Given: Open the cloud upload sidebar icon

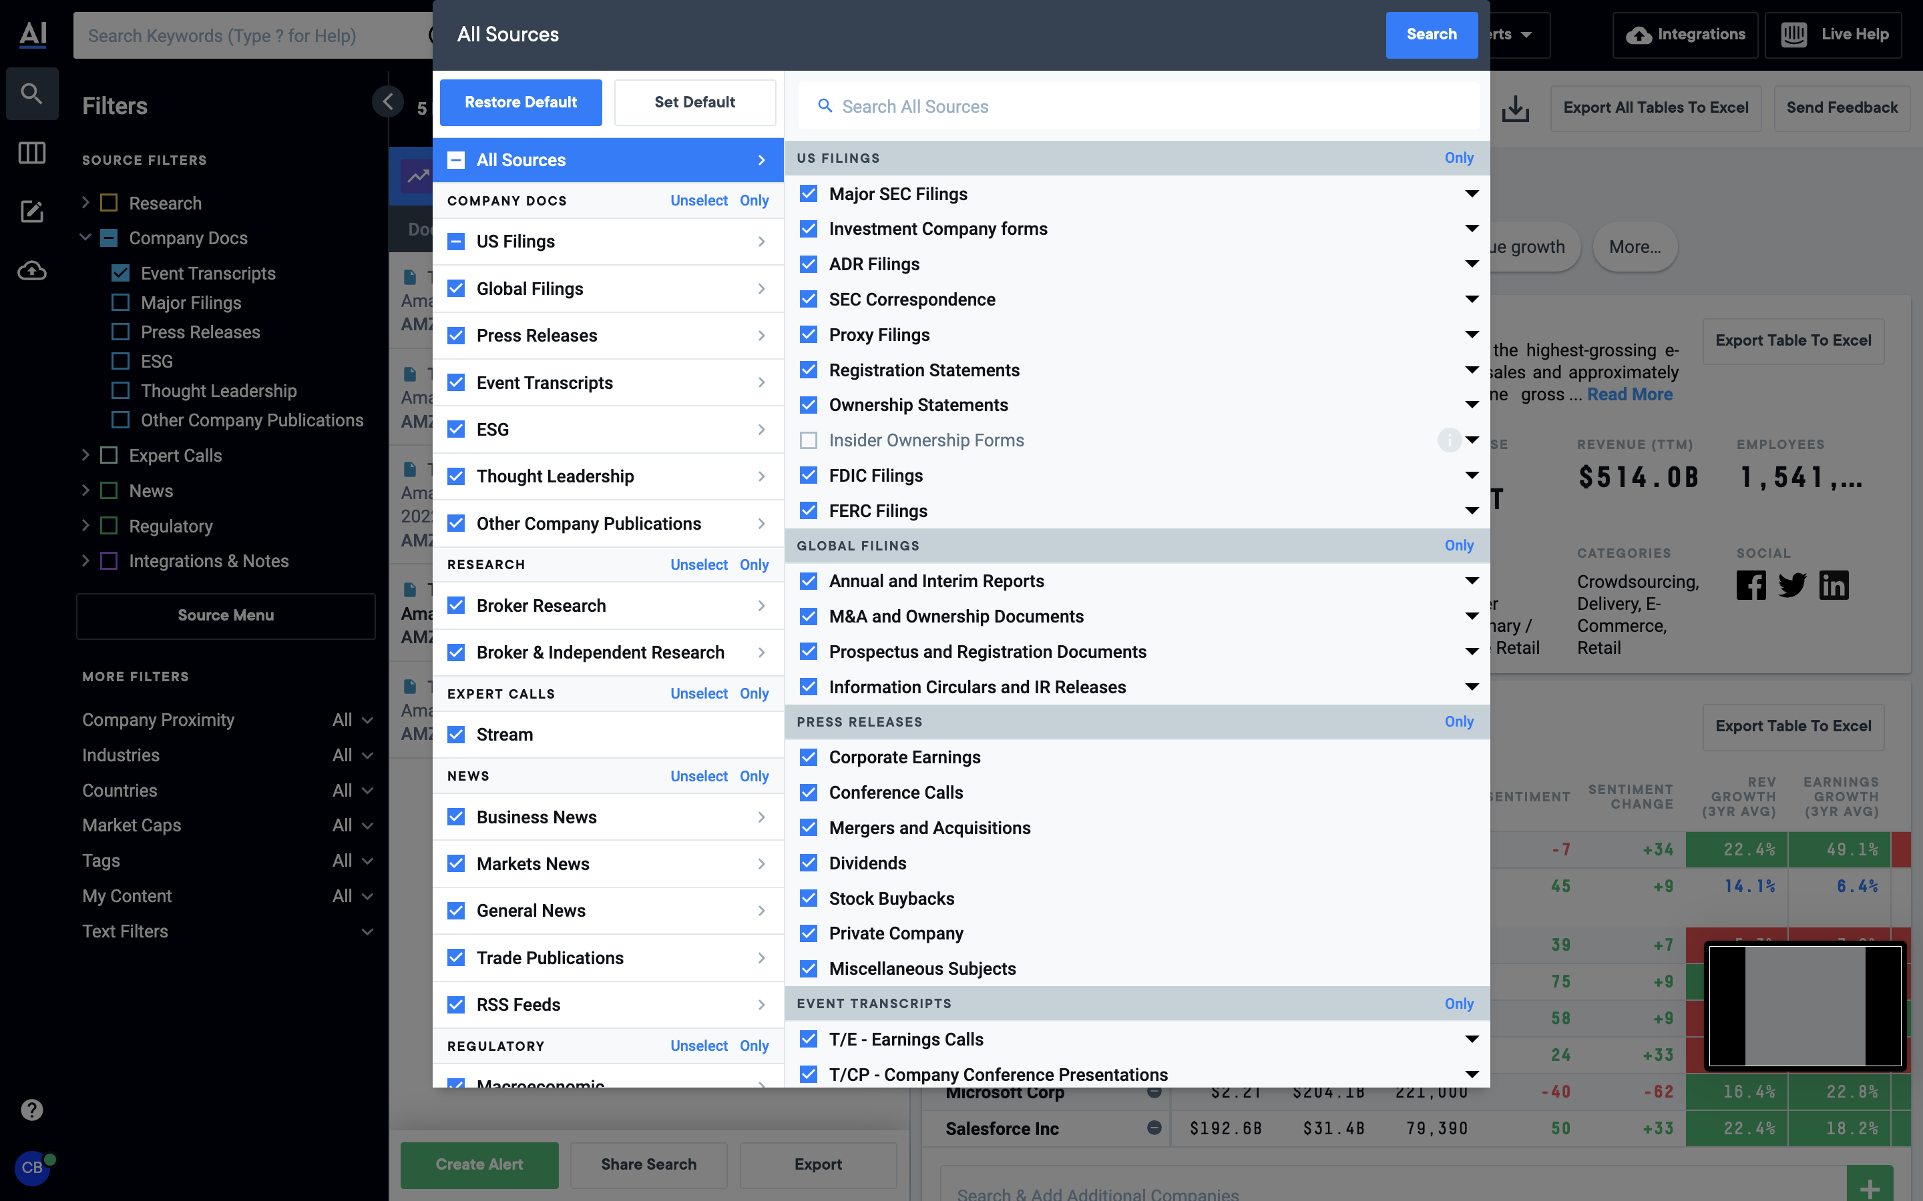Looking at the screenshot, I should point(32,271).
